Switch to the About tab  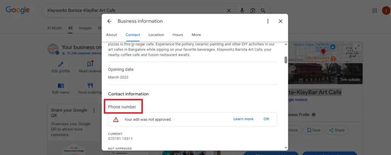pos(111,35)
